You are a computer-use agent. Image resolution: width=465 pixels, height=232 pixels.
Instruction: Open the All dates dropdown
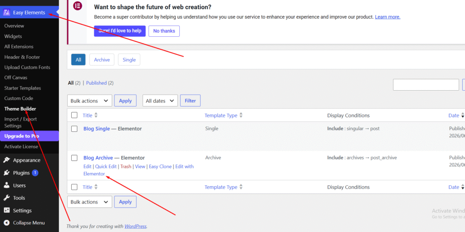point(160,101)
